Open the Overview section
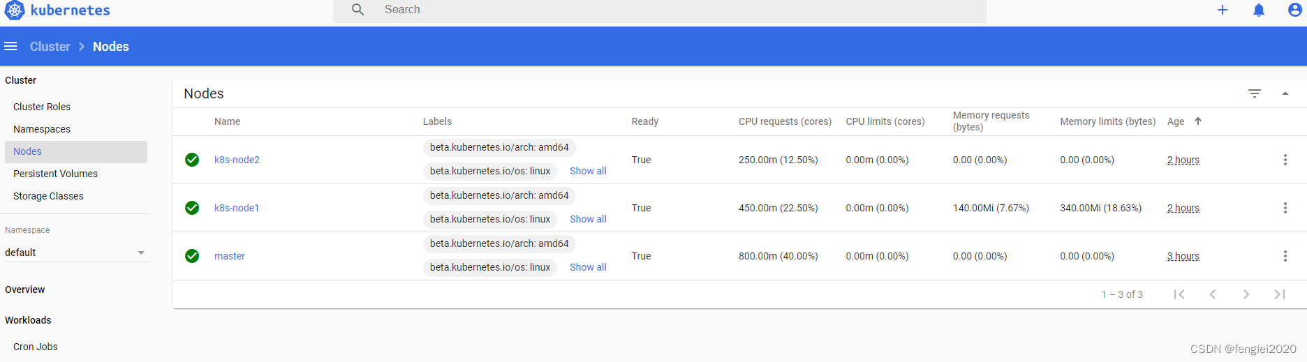 (25, 289)
